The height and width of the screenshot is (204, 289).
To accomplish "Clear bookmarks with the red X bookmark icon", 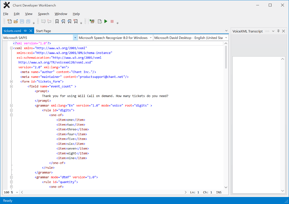I will 76,21.
